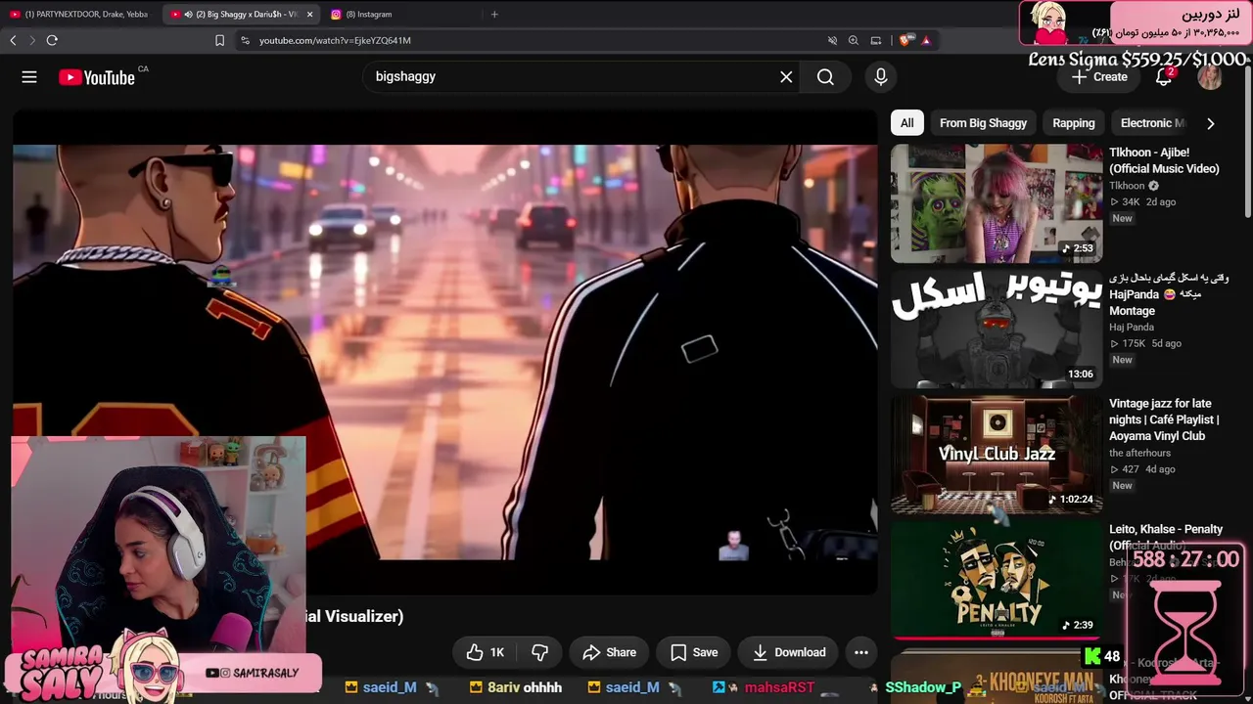The height and width of the screenshot is (704, 1253).
Task: Reload the YouTube page
Action: pos(52,40)
